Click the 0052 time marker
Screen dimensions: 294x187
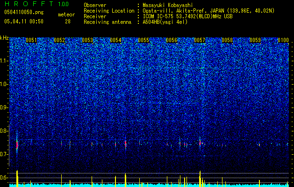pos(59,40)
